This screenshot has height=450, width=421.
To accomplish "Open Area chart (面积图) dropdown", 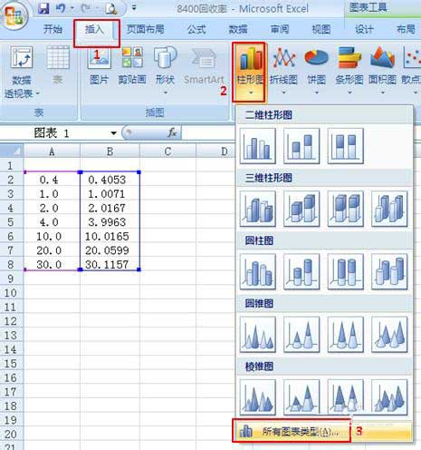I will coord(382,71).
